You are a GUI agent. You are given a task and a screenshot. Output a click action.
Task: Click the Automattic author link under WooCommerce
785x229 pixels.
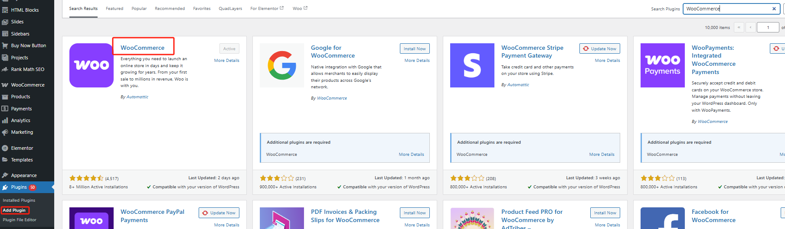(137, 97)
